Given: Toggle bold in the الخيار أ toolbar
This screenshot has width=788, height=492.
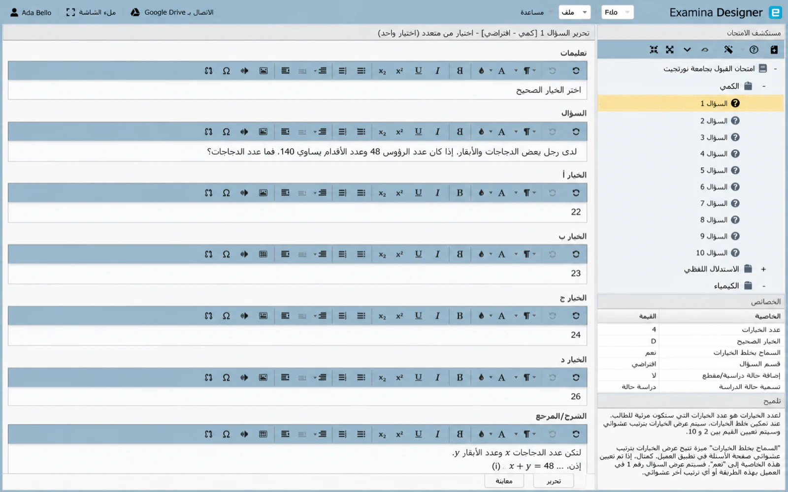Looking at the screenshot, I should pos(460,193).
